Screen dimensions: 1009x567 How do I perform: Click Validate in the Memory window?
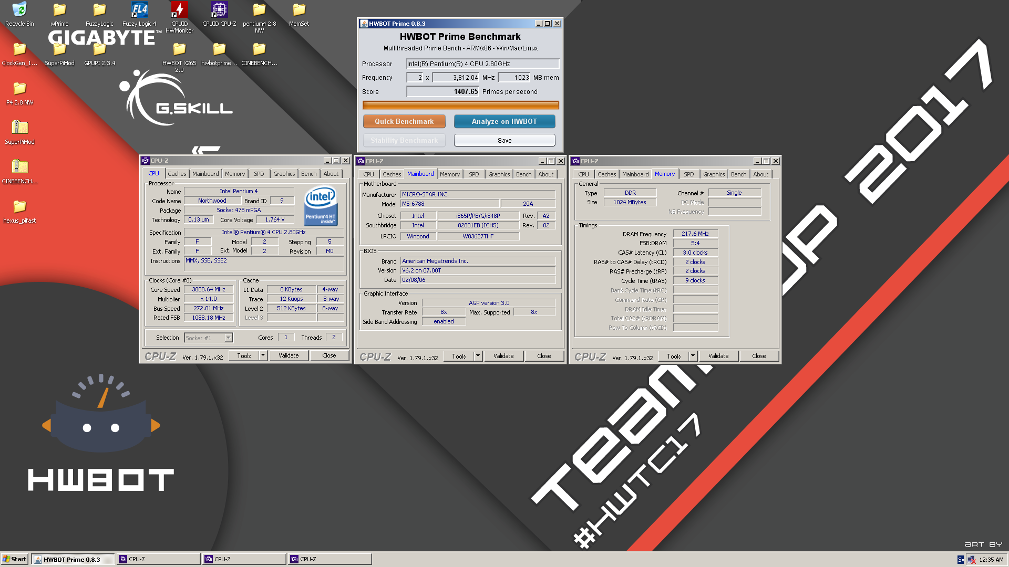pyautogui.click(x=718, y=356)
